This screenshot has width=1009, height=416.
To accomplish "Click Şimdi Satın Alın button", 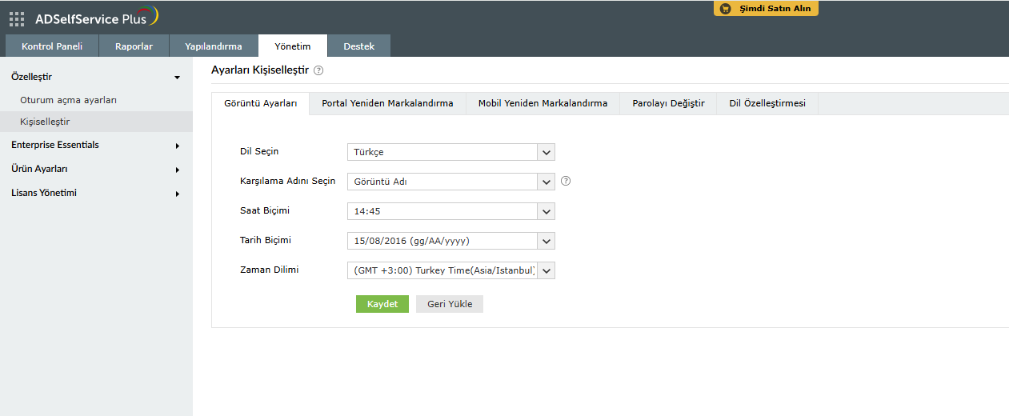I will point(766,9).
